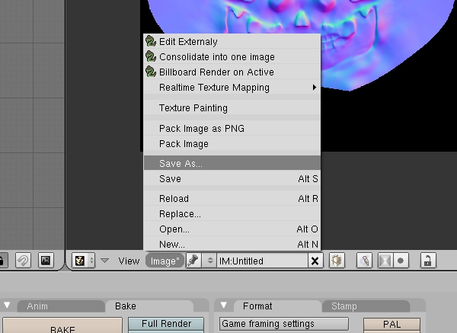457x333 pixels.
Task: Enable texture painting pencil icon
Action: point(365,261)
